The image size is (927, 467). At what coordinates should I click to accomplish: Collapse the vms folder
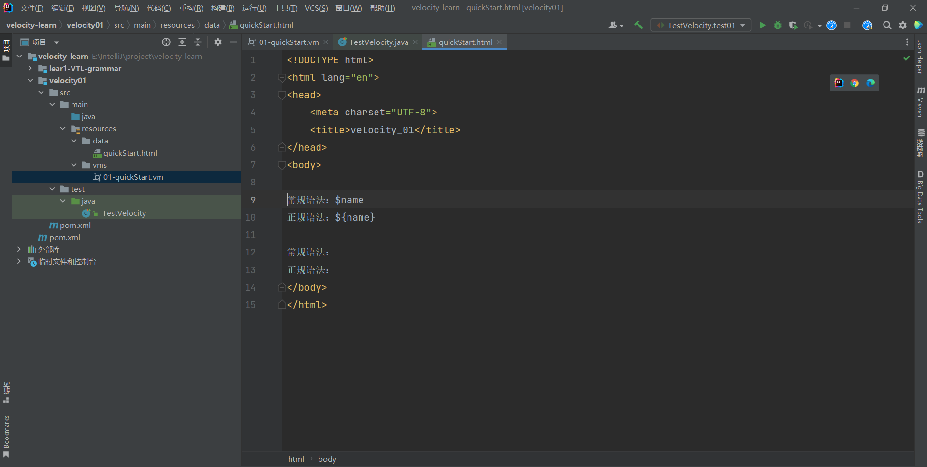coord(74,165)
